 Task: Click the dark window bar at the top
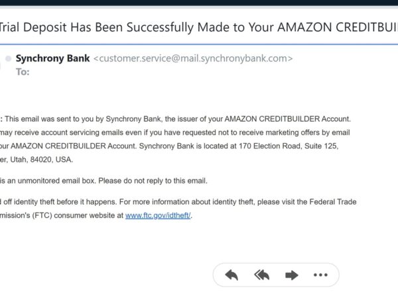(x=199, y=3)
